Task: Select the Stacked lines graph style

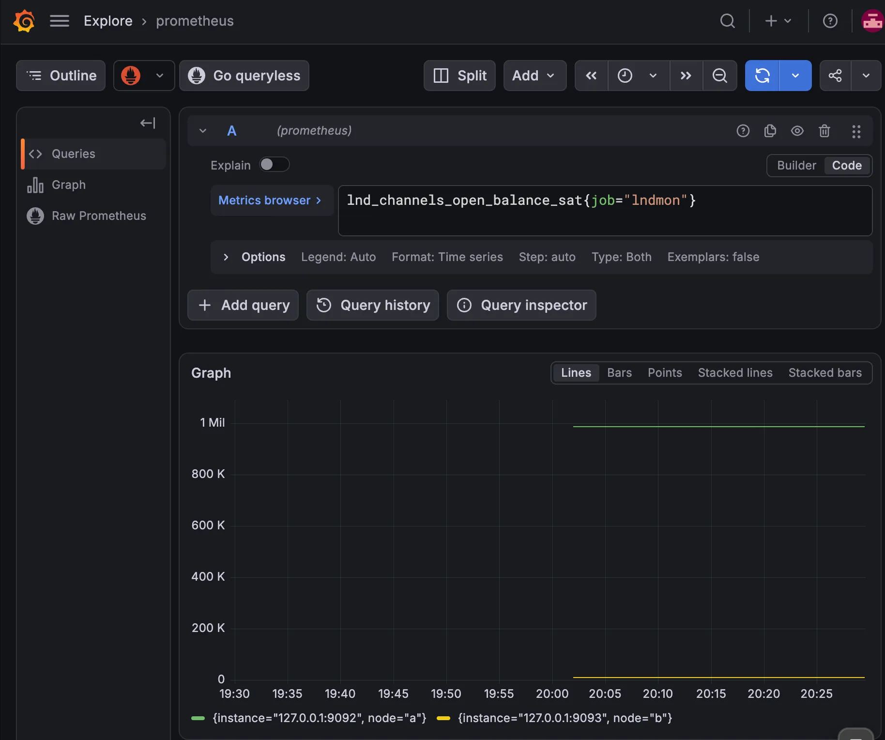Action: 735,373
